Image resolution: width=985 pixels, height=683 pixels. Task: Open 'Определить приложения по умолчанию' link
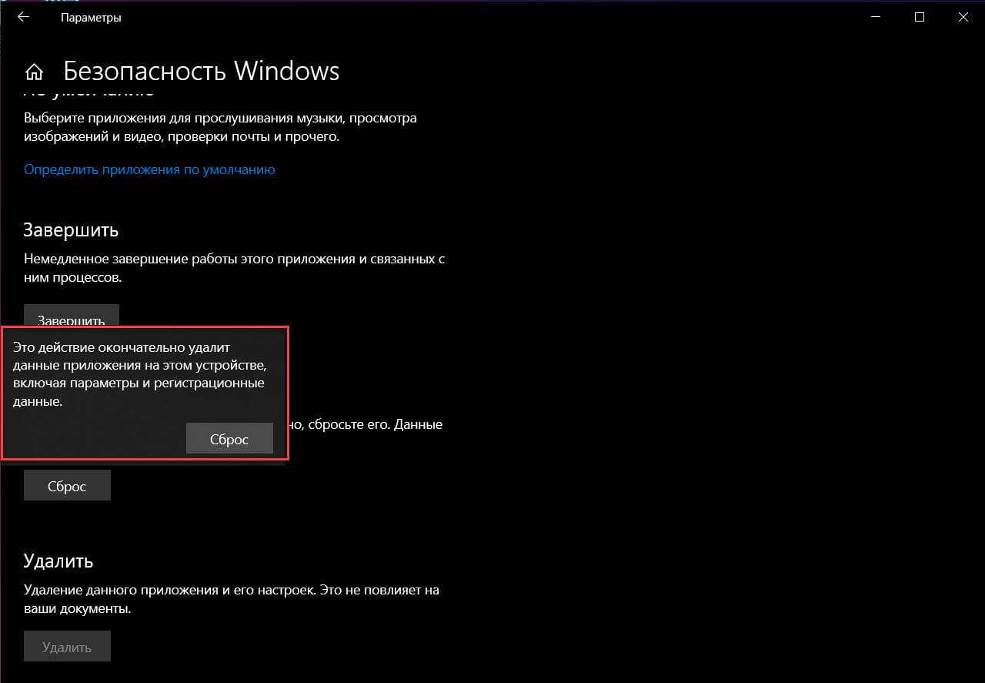149,169
